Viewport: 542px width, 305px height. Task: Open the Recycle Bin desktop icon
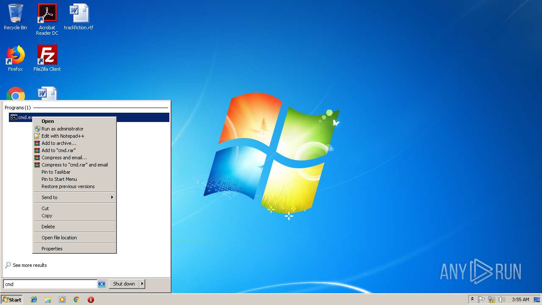click(15, 17)
